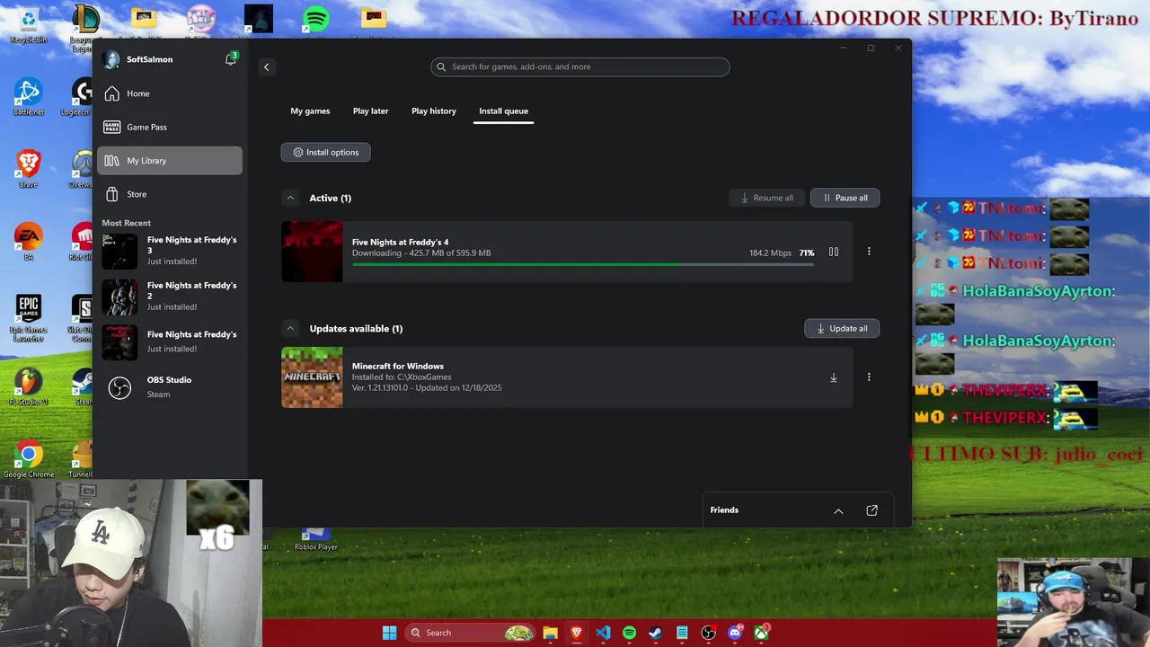Open the notifications bell icon
The height and width of the screenshot is (647, 1150).
[231, 59]
